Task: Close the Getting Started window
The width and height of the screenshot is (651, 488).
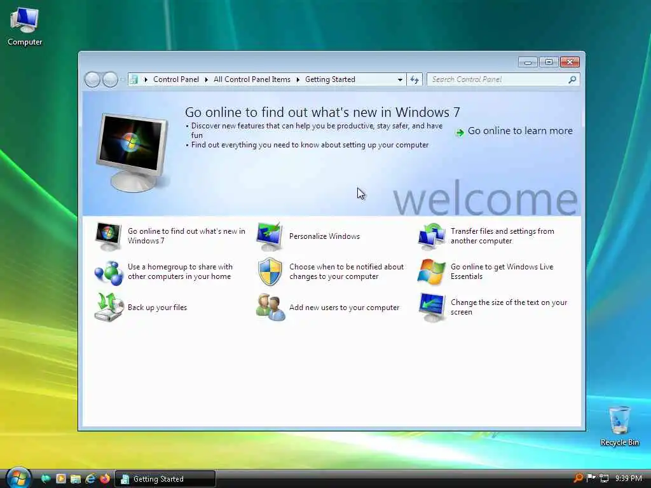Action: pos(570,62)
